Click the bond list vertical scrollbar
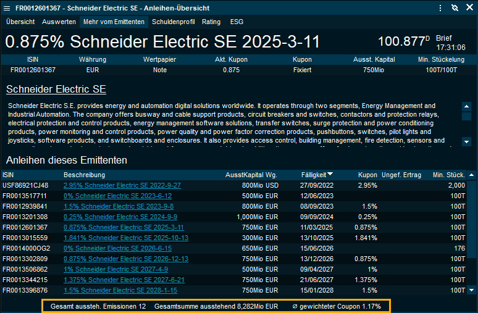This screenshot has width=478, height=313. point(472,235)
